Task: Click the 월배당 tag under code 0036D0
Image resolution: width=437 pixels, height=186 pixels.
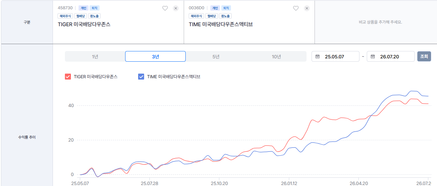Action: point(212,16)
